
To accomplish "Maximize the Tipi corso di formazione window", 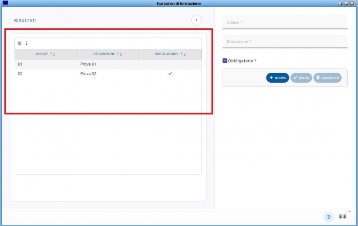I will (x=346, y=3).
